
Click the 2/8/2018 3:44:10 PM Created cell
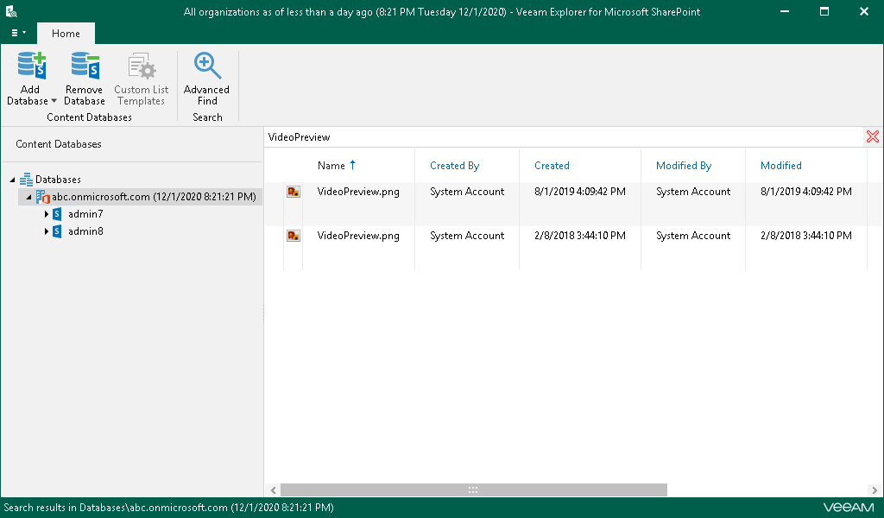[x=580, y=236]
